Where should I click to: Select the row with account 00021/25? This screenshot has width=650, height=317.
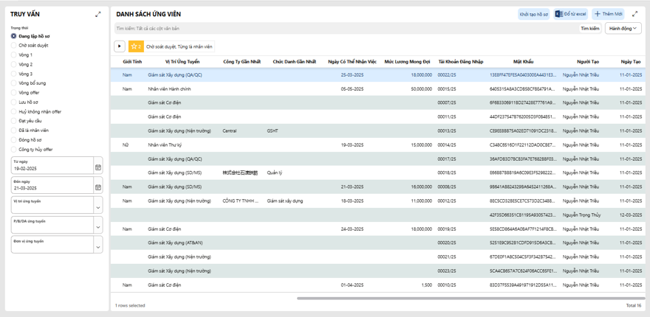(x=380, y=257)
